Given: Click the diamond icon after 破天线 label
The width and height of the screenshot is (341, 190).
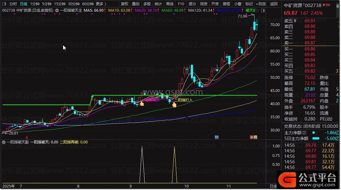Looking at the screenshot, I should click(x=257, y=10).
